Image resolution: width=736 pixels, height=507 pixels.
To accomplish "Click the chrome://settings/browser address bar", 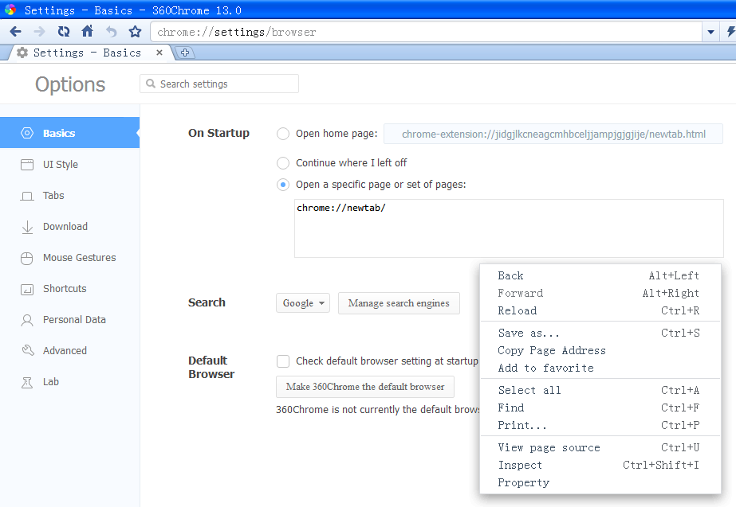I will (x=426, y=32).
